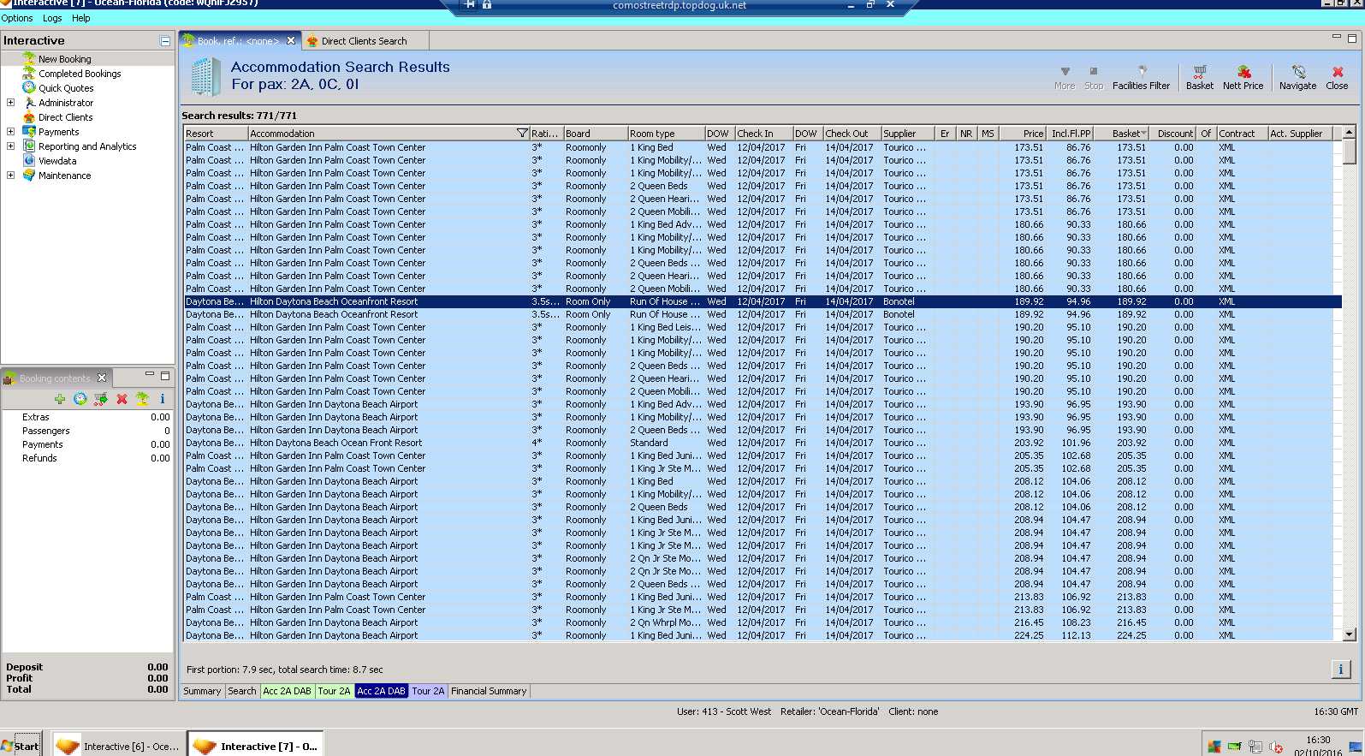The height and width of the screenshot is (756, 1365).
Task: Select the green Acc 2A DAB tab
Action: (x=287, y=691)
